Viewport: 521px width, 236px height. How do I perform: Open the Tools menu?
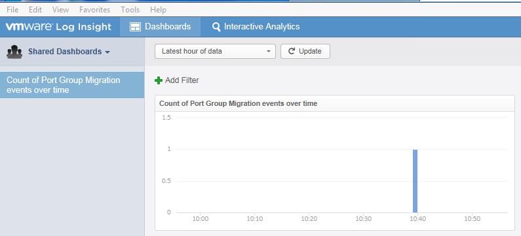(x=130, y=10)
